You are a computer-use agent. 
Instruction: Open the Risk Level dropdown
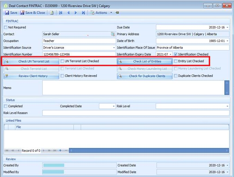coord(227,106)
